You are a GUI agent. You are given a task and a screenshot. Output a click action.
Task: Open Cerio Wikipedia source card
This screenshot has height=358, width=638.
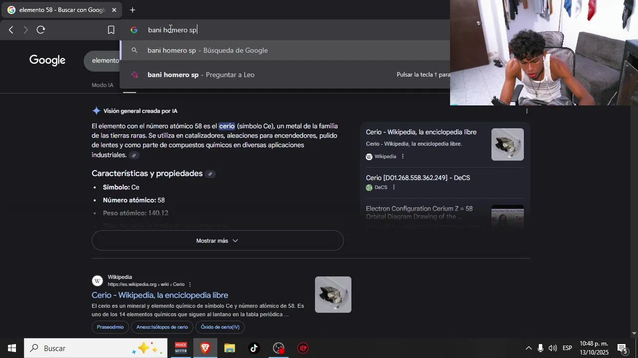click(x=421, y=132)
